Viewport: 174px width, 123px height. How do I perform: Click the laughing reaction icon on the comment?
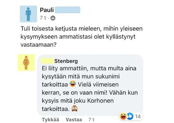click(x=123, y=116)
